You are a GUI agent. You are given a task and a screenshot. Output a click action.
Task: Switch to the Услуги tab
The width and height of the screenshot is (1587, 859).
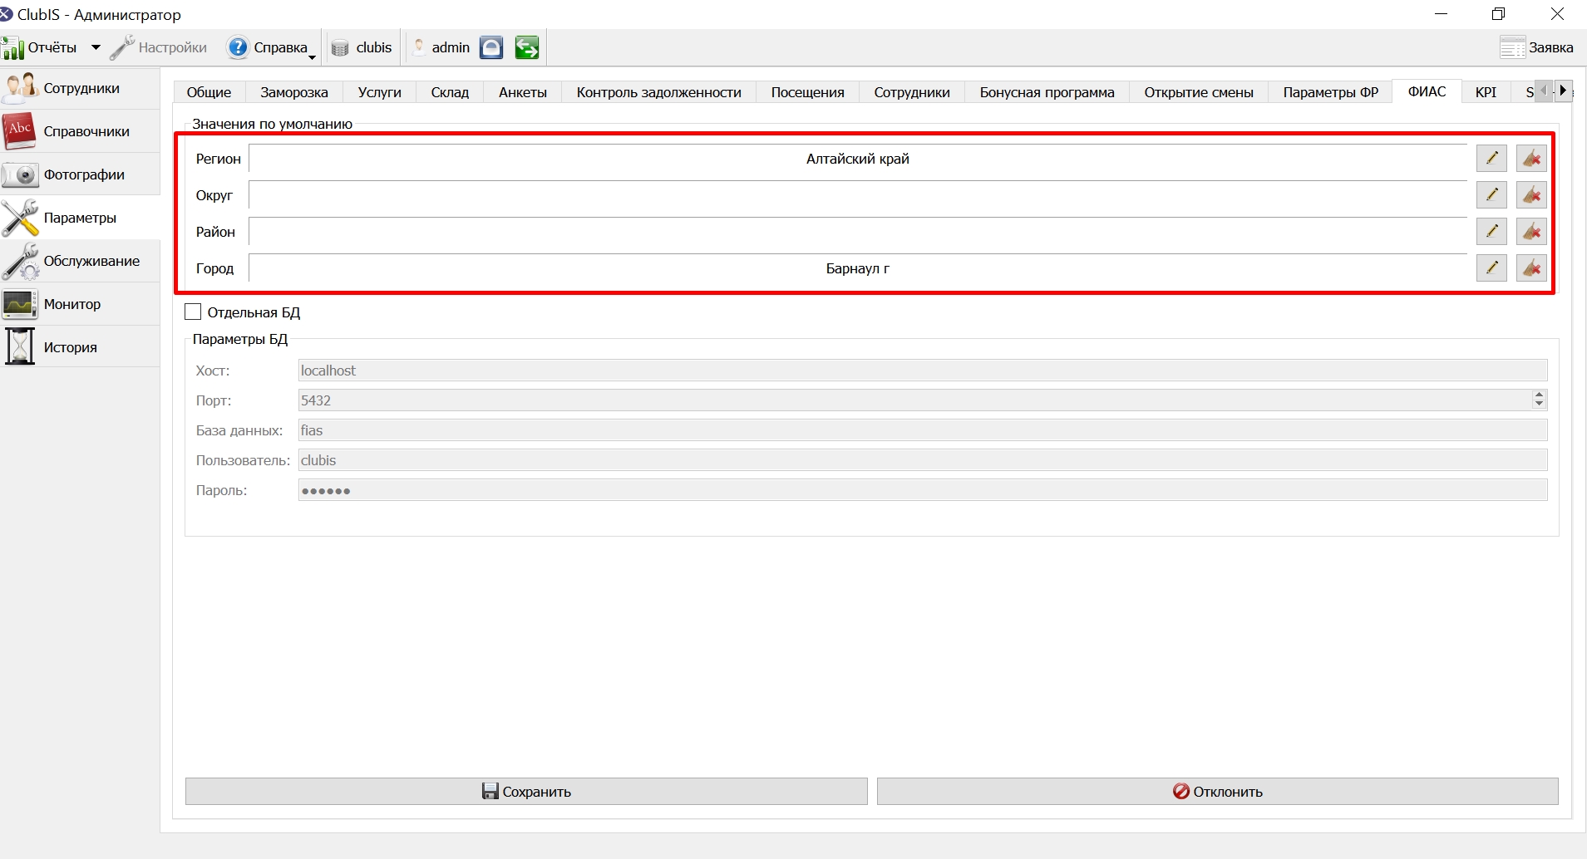click(379, 92)
